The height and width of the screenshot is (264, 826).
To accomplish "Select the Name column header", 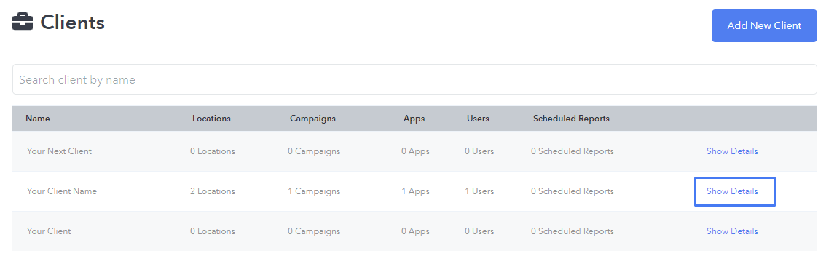I will (38, 119).
